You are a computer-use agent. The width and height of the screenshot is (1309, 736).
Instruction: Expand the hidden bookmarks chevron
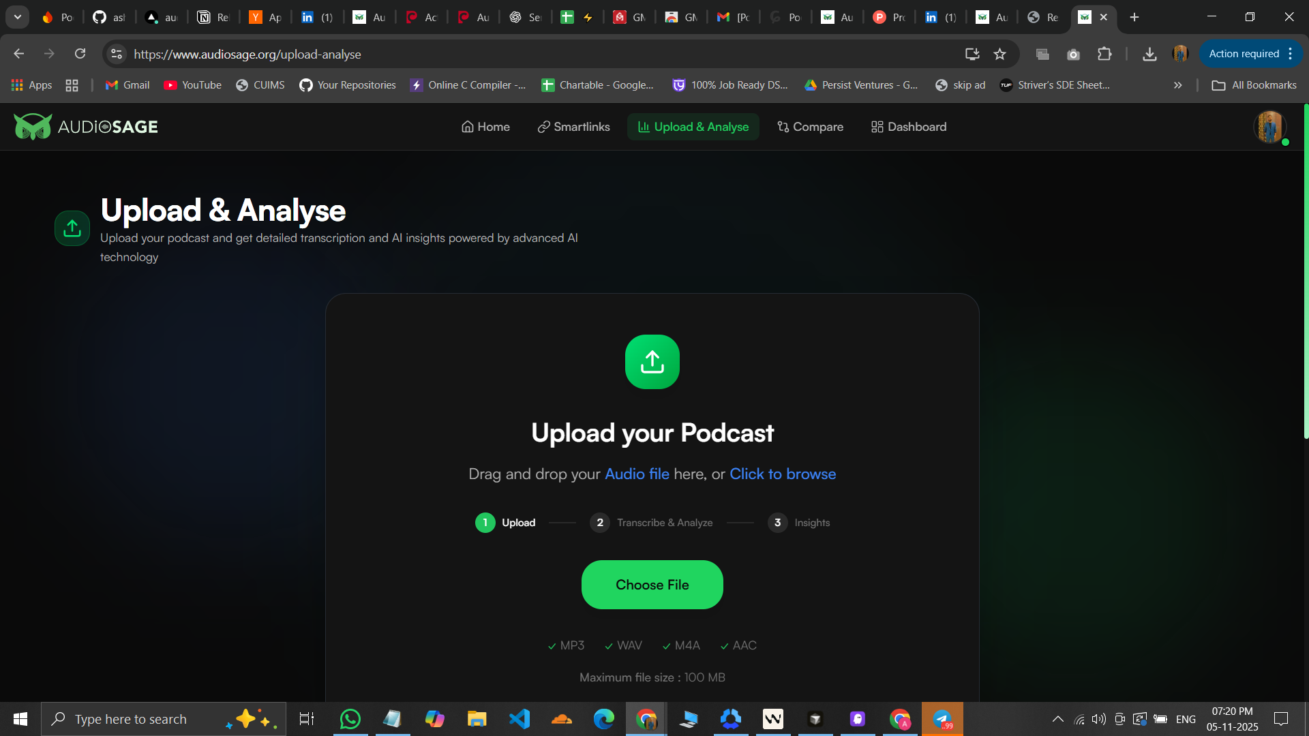pos(1177,85)
